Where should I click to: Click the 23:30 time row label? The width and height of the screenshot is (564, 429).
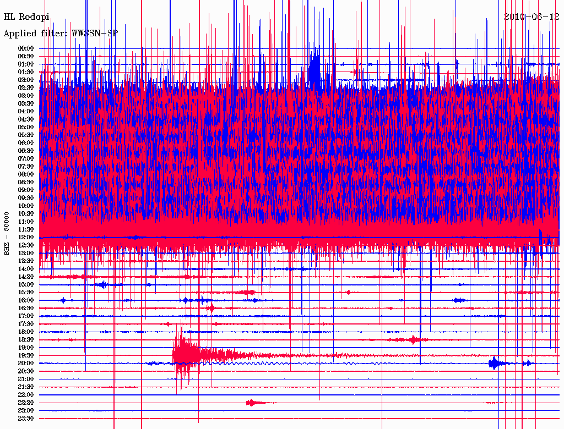[26, 419]
